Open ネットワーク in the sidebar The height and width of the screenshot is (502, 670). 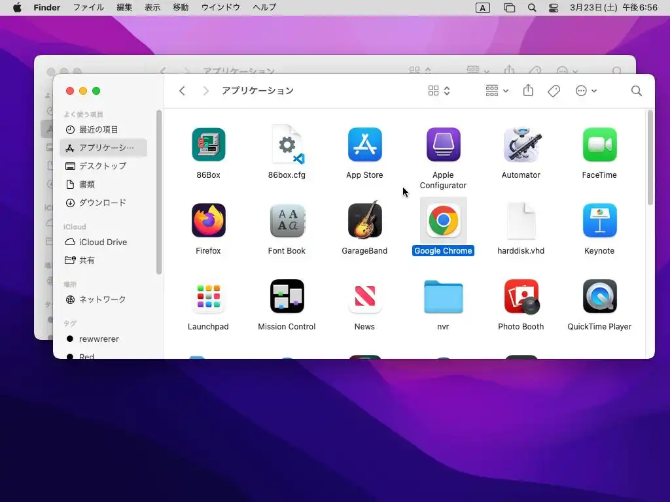coord(104,299)
